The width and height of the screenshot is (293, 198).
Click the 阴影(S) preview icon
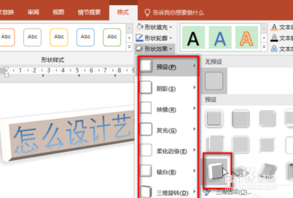[x=146, y=87]
